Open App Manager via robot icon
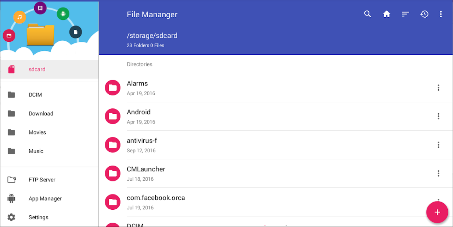 [x=45, y=198]
